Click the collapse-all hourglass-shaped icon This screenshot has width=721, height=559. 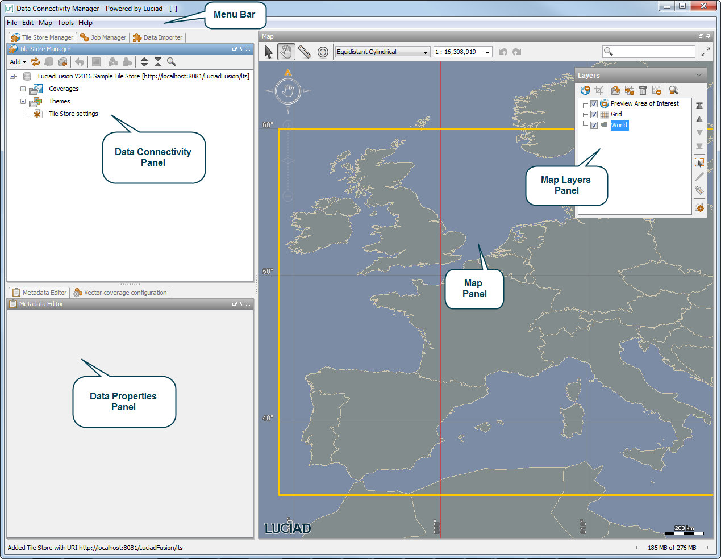pos(158,62)
